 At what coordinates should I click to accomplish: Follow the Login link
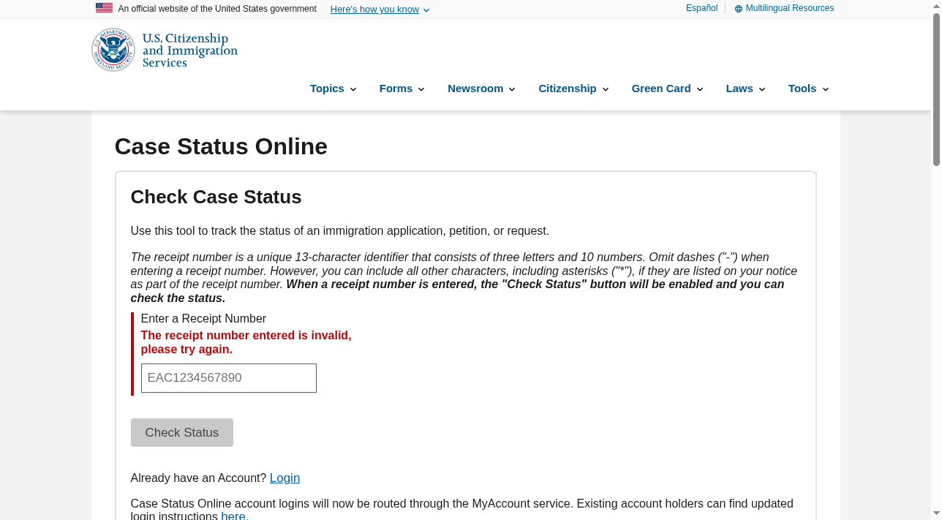point(285,478)
